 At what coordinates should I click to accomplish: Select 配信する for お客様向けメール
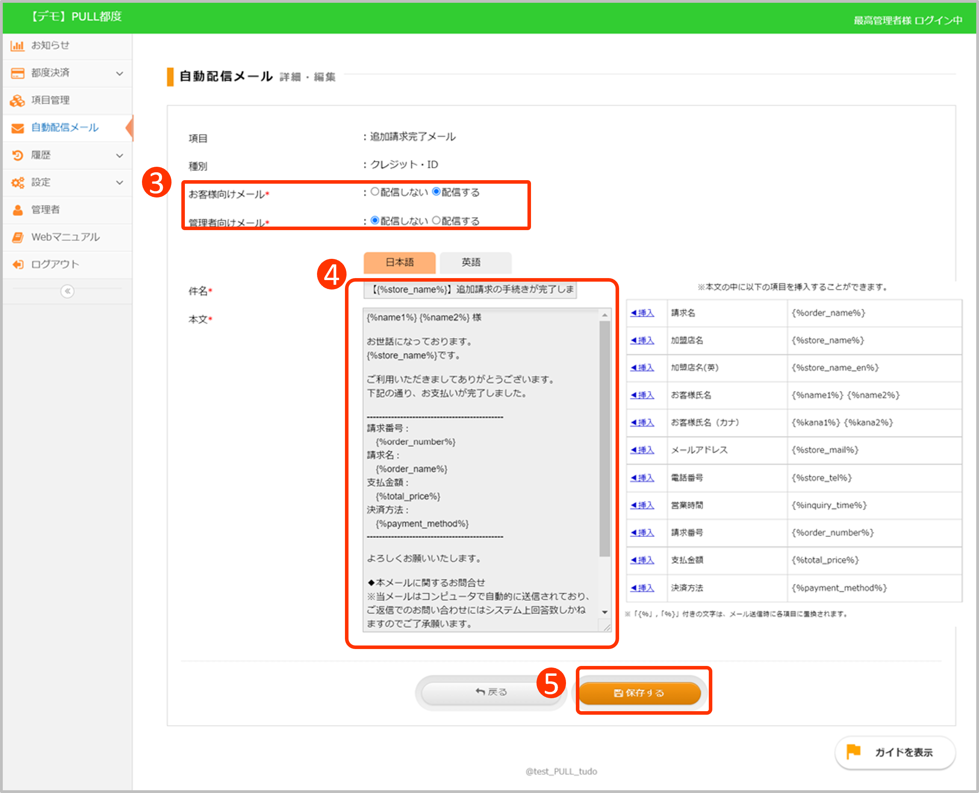point(436,192)
